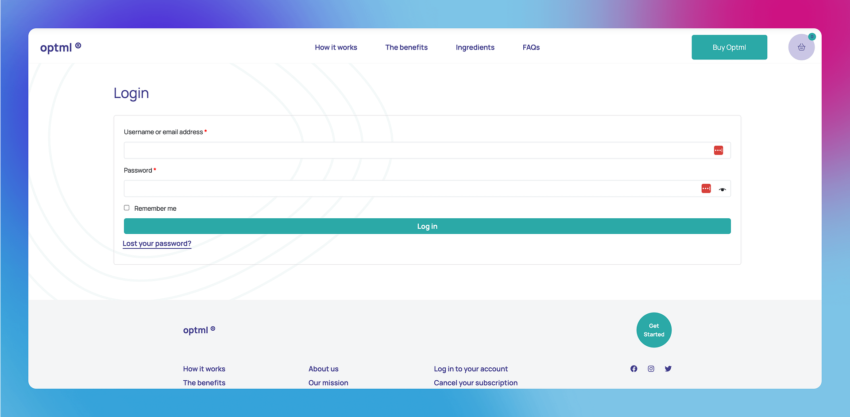The width and height of the screenshot is (850, 417).
Task: Open Log in to your account link
Action: (471, 369)
